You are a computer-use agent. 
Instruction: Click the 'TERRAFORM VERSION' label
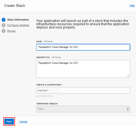click(x=47, y=104)
